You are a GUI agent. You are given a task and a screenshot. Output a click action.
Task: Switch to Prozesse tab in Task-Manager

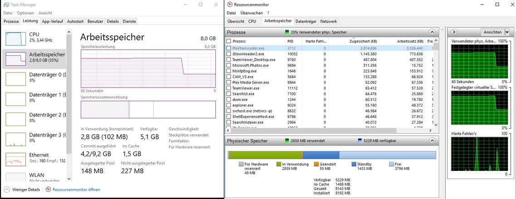coord(11,21)
